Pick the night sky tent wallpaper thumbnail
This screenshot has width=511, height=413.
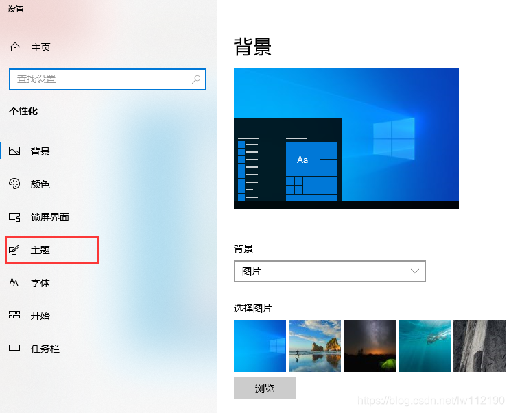(x=370, y=346)
